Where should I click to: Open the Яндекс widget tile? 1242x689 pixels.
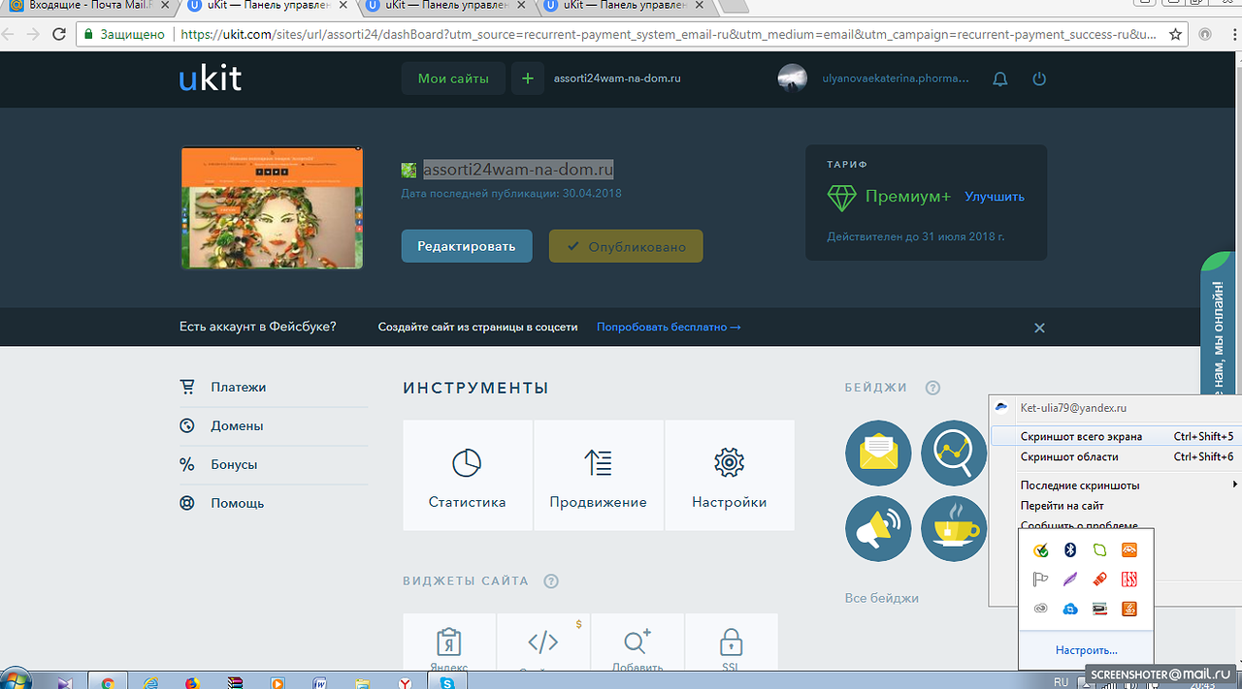(448, 642)
